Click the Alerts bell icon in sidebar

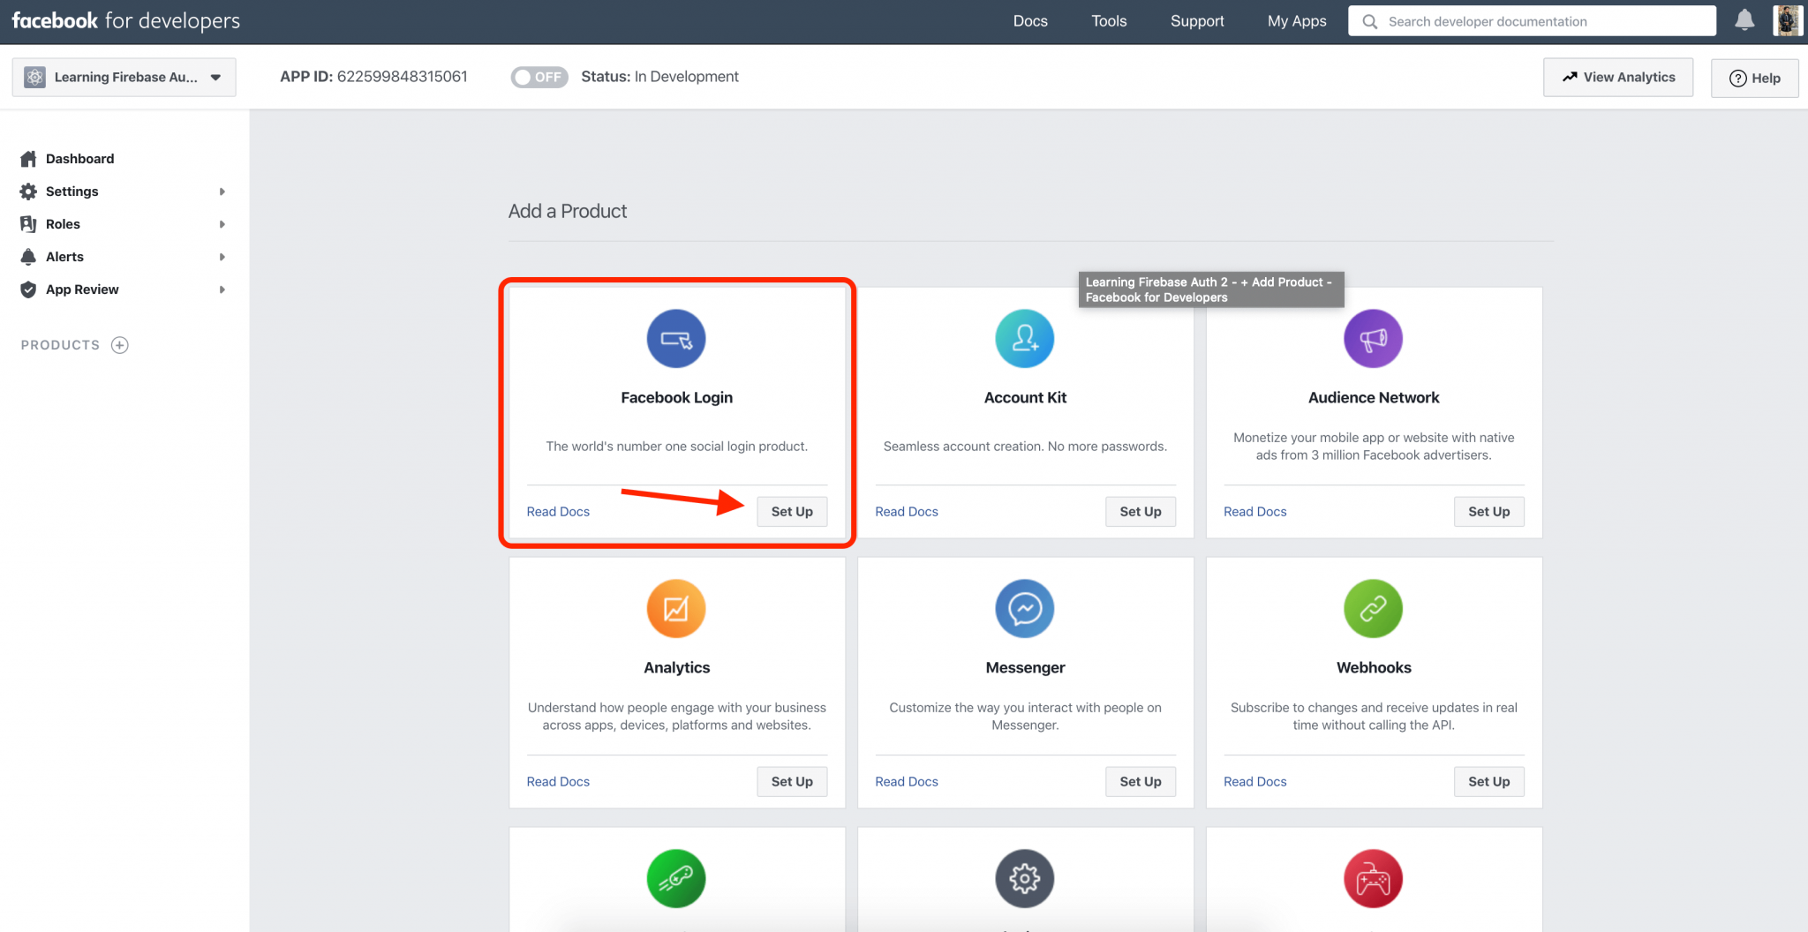[28, 257]
